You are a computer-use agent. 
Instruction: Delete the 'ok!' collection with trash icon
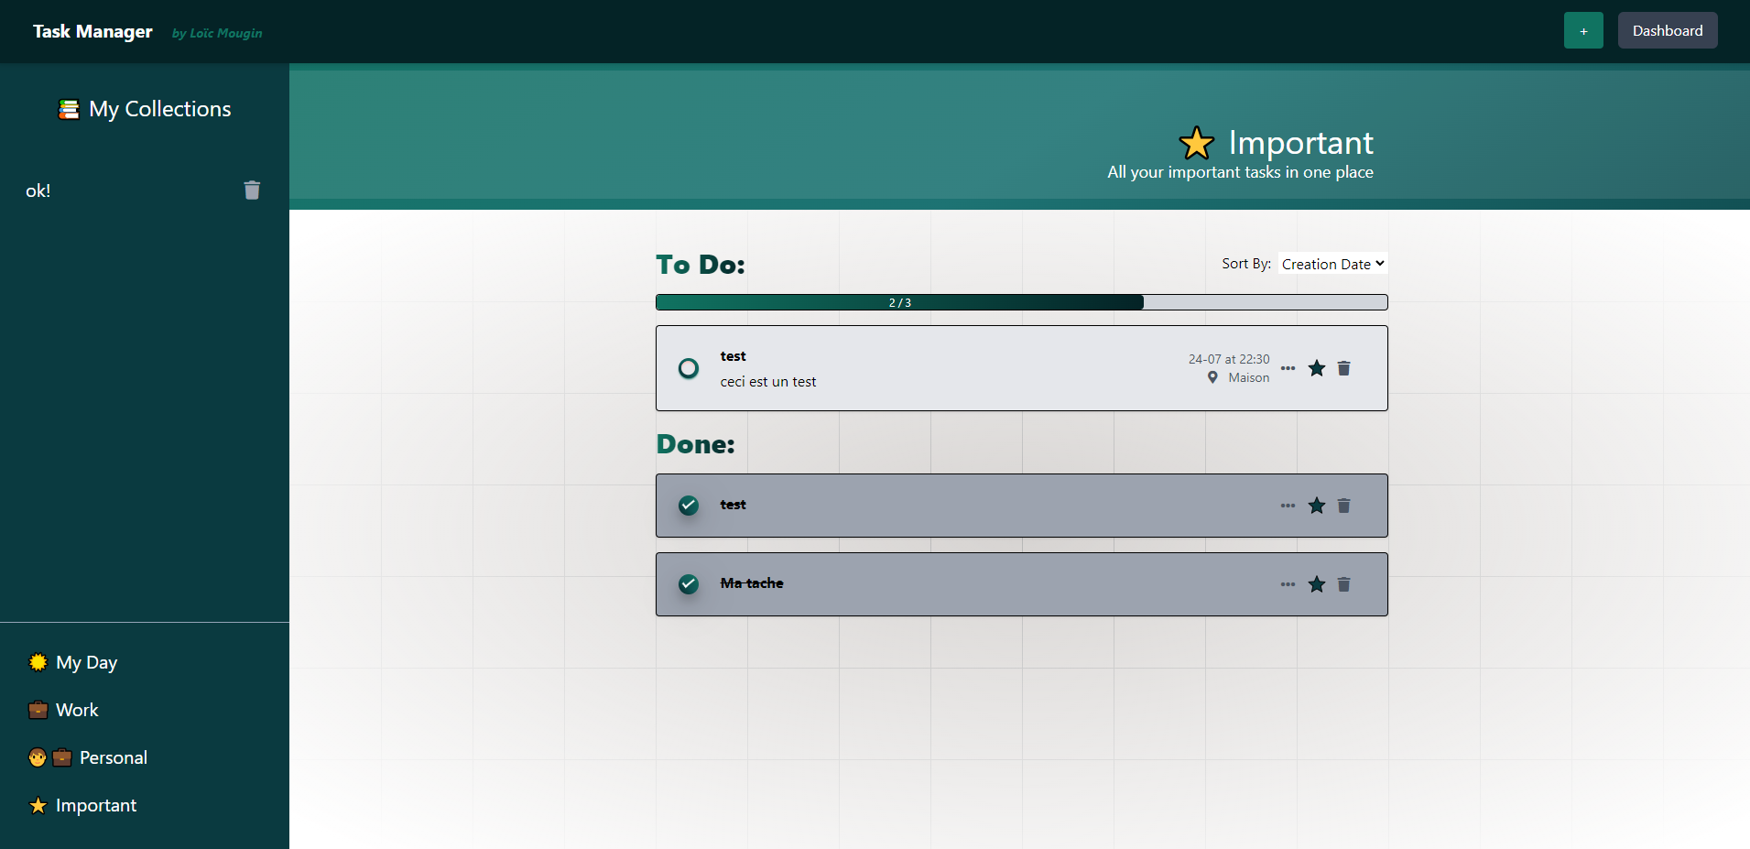point(252,190)
